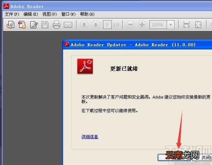The image size is (212, 165).
Task: Click the email envelope icon
Action: coord(68,25)
